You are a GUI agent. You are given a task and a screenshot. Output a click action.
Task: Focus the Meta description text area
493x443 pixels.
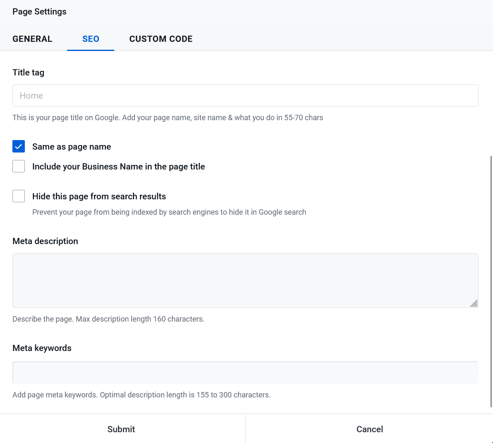(245, 280)
